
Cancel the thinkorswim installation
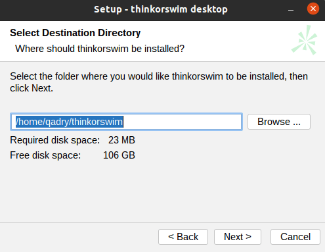coord(295,237)
